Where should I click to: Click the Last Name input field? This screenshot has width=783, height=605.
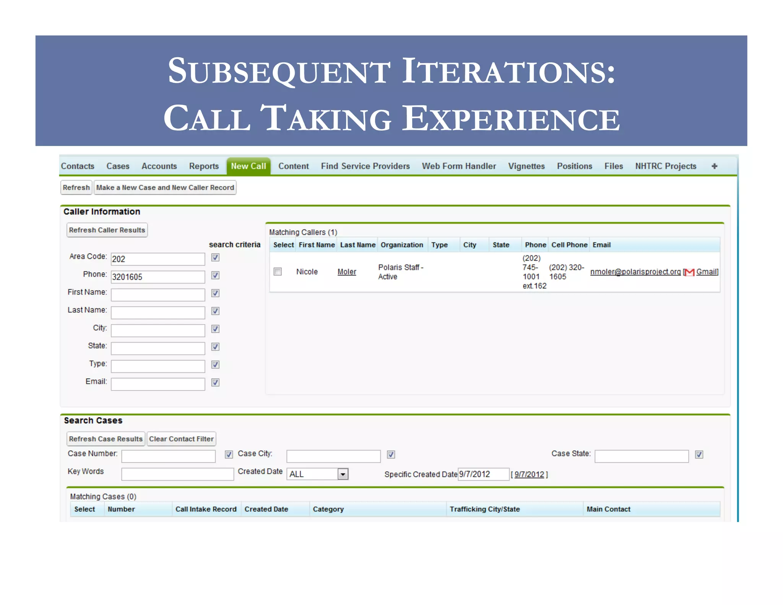pos(158,312)
